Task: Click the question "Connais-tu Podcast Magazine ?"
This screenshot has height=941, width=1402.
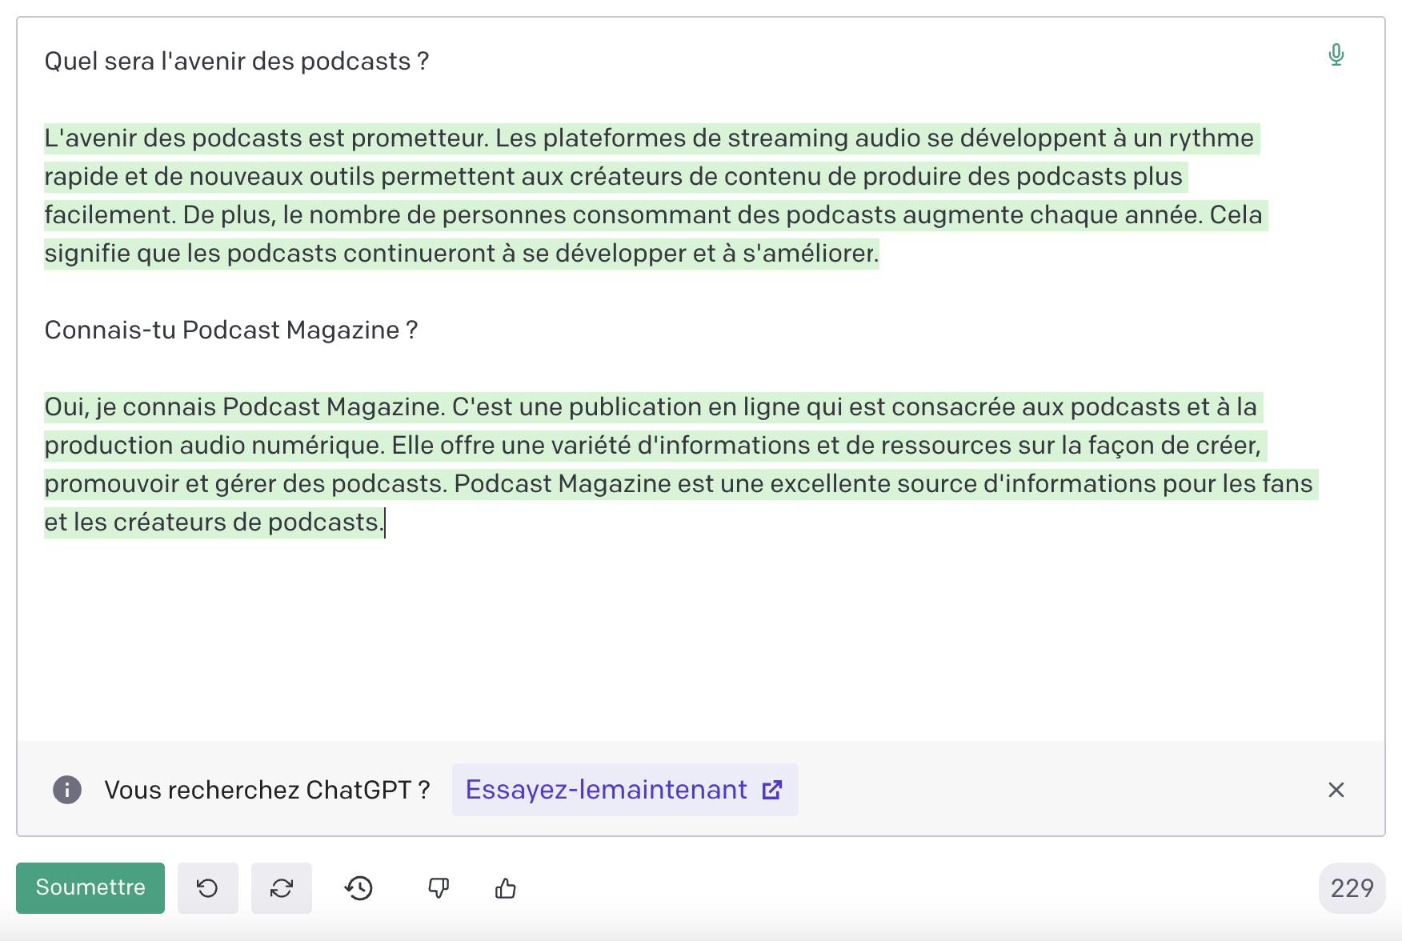Action: coord(230,330)
